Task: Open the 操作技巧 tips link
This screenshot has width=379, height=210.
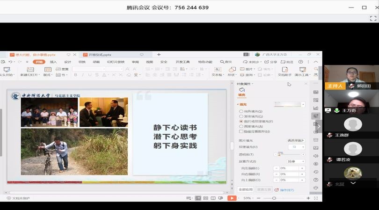Action: (286, 190)
